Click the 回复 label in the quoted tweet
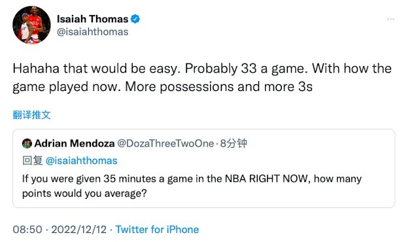 coord(33,161)
